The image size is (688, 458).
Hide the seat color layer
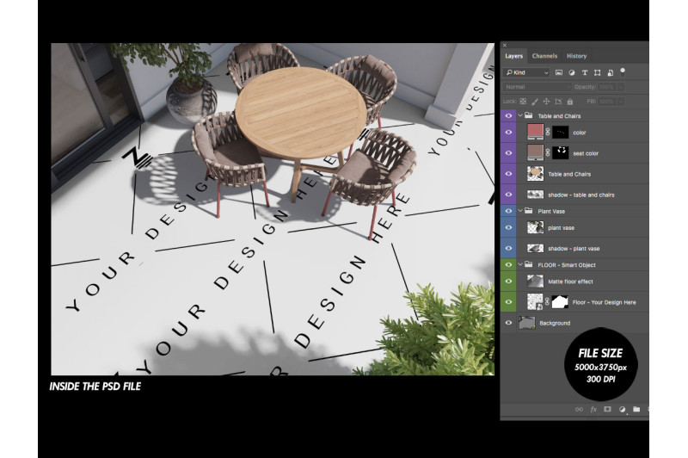[508, 153]
